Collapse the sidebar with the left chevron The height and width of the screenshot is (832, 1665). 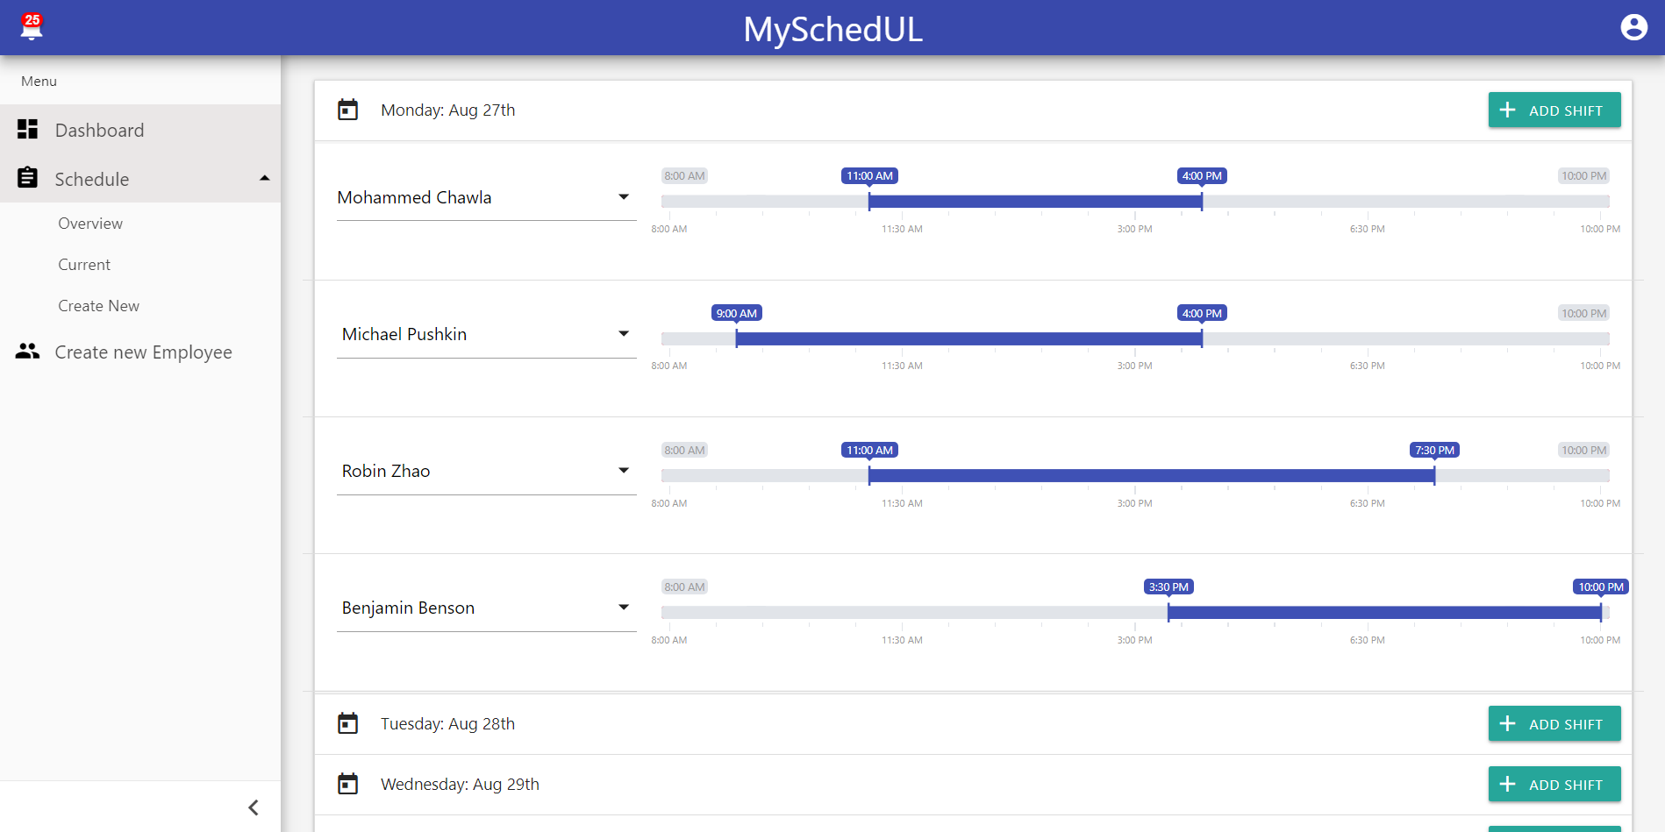tap(254, 807)
